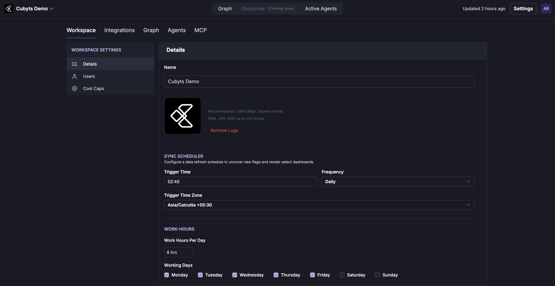Select Users in Workspace Settings sidebar

pyautogui.click(x=110, y=76)
